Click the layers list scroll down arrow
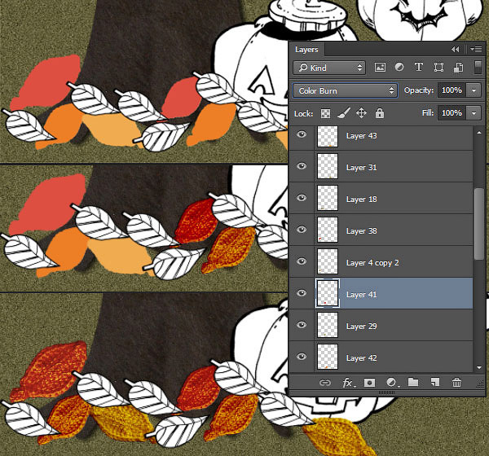 coord(479,367)
